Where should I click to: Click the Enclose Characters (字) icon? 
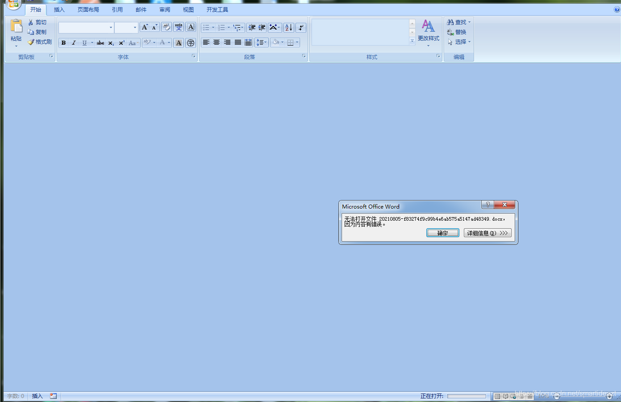pos(191,43)
